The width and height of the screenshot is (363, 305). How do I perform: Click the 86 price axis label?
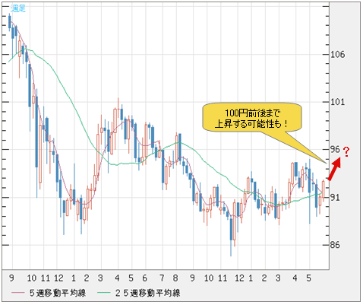(x=335, y=245)
